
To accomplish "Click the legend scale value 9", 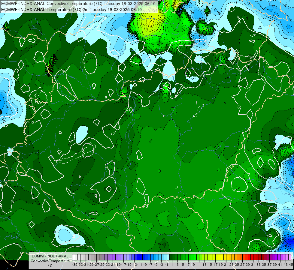I will 193,265.
